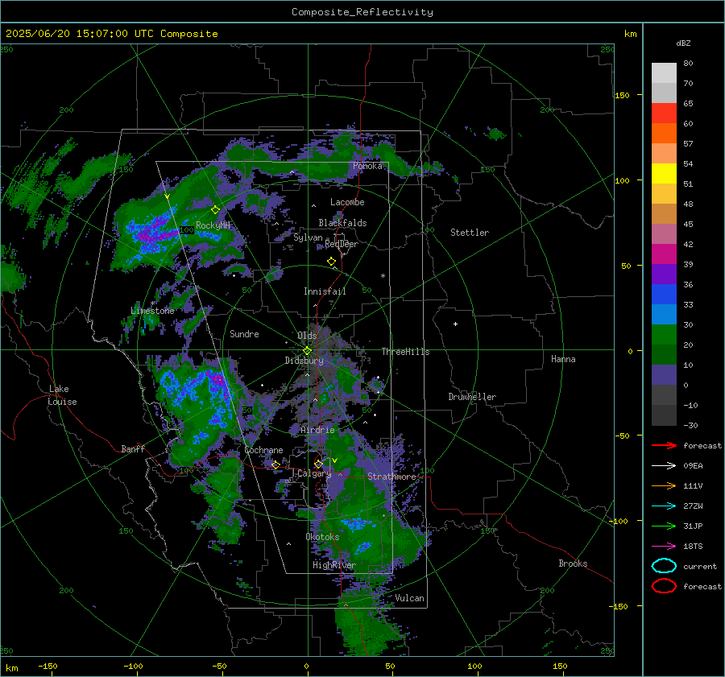
Task: Pick the blue 33 dBZ color swatch
Action: 664,295
